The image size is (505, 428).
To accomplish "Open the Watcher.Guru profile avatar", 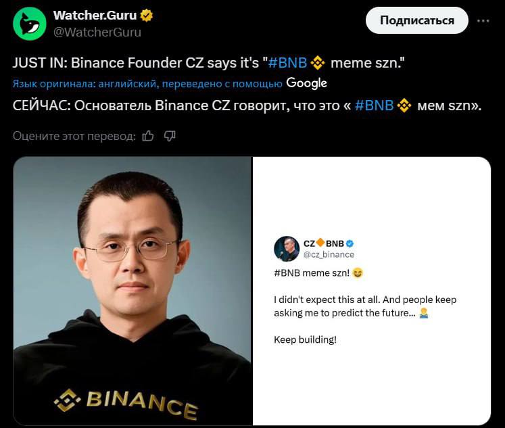I will (x=30, y=24).
